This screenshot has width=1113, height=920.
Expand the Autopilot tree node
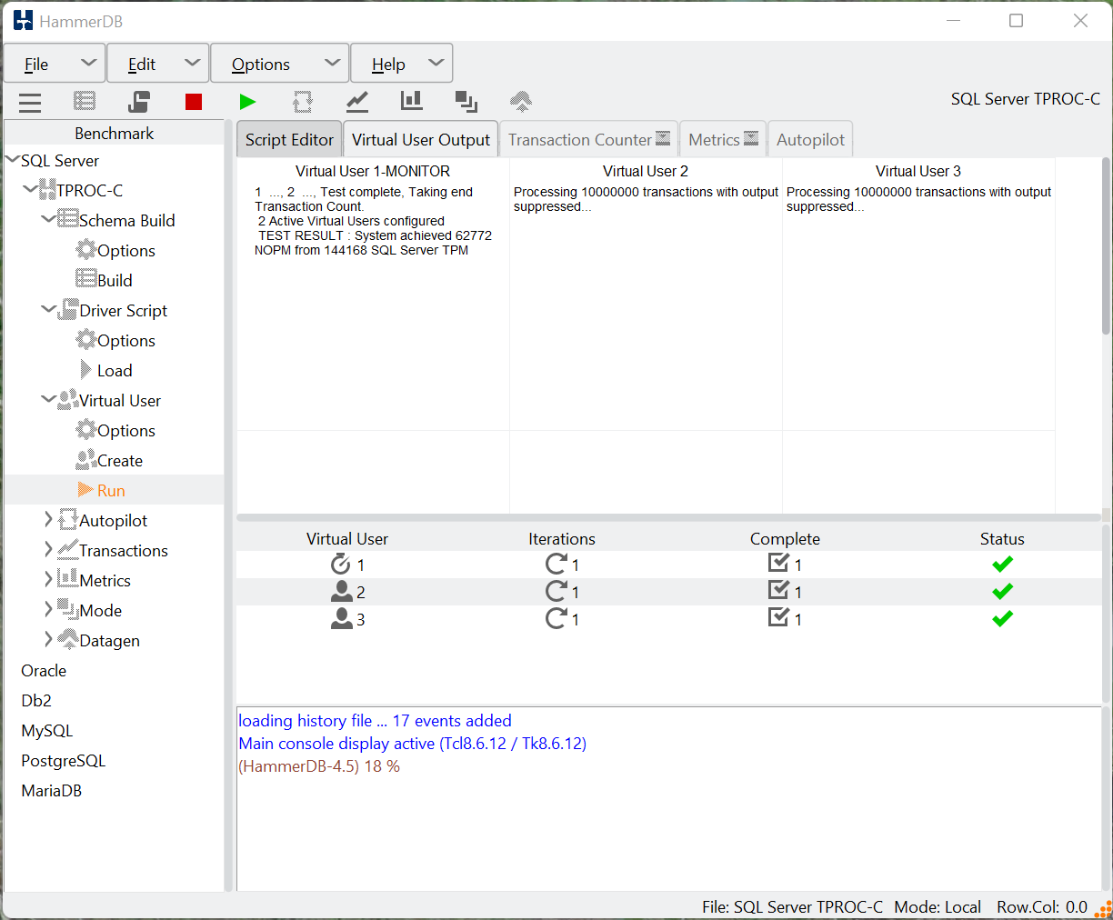tap(48, 520)
